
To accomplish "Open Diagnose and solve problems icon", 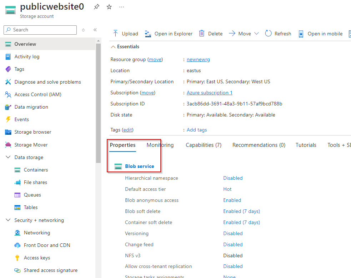I will [8, 82].
